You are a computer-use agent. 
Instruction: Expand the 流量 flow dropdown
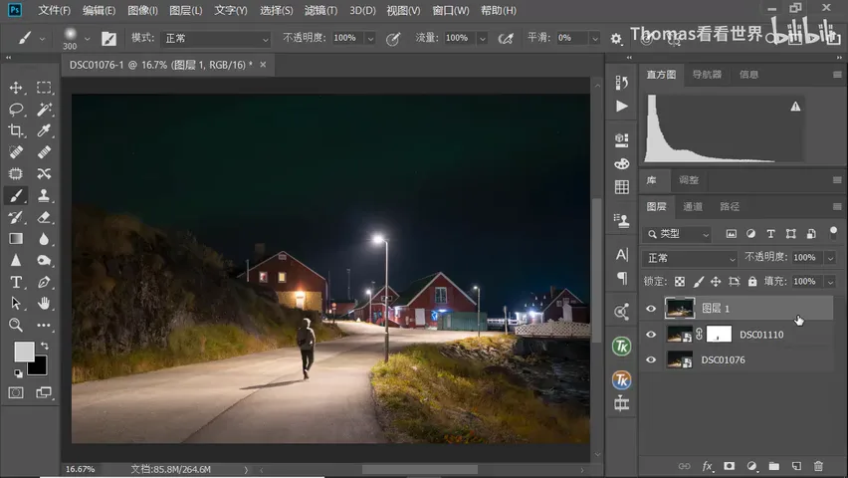[482, 39]
